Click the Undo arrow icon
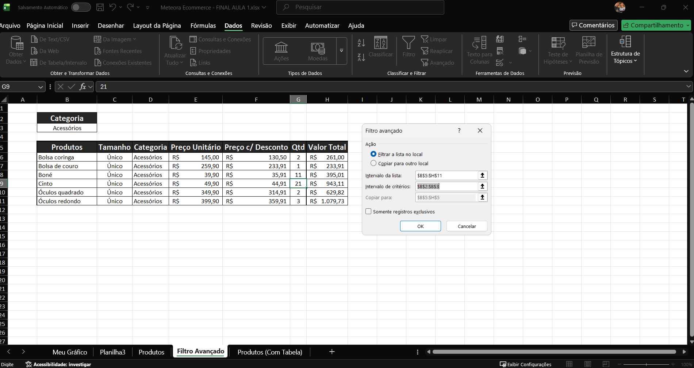 click(x=112, y=7)
